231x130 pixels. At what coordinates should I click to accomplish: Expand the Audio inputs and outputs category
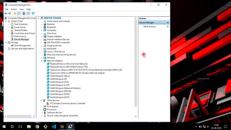(x=42, y=21)
